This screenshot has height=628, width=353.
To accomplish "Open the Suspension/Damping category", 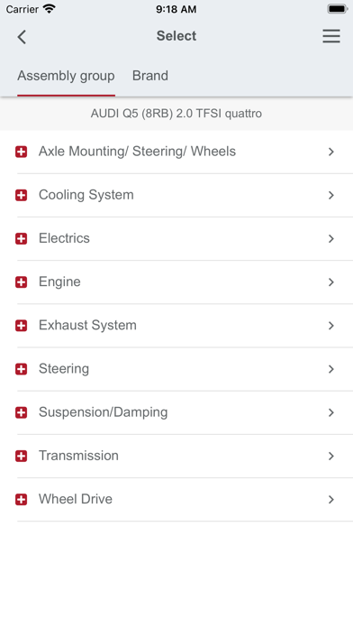I will [x=176, y=412].
